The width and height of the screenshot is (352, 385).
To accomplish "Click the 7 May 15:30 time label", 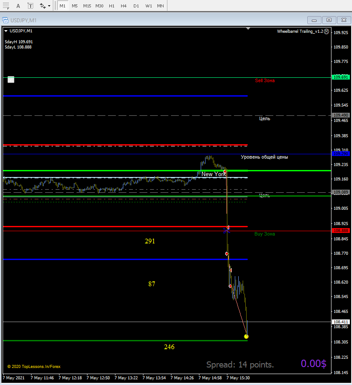I will click(x=238, y=378).
